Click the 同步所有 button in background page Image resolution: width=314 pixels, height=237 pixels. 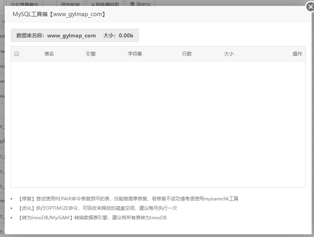(70, 3)
